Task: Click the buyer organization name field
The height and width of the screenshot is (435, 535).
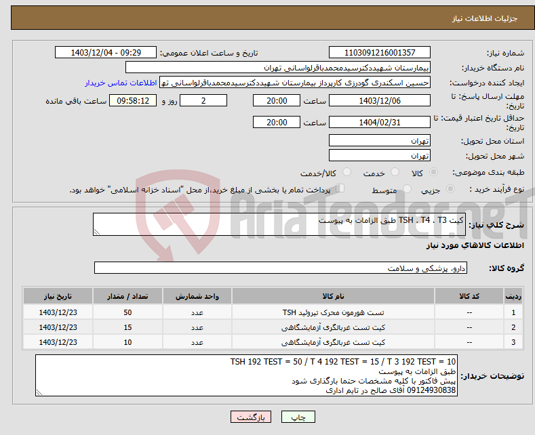Action: click(278, 68)
